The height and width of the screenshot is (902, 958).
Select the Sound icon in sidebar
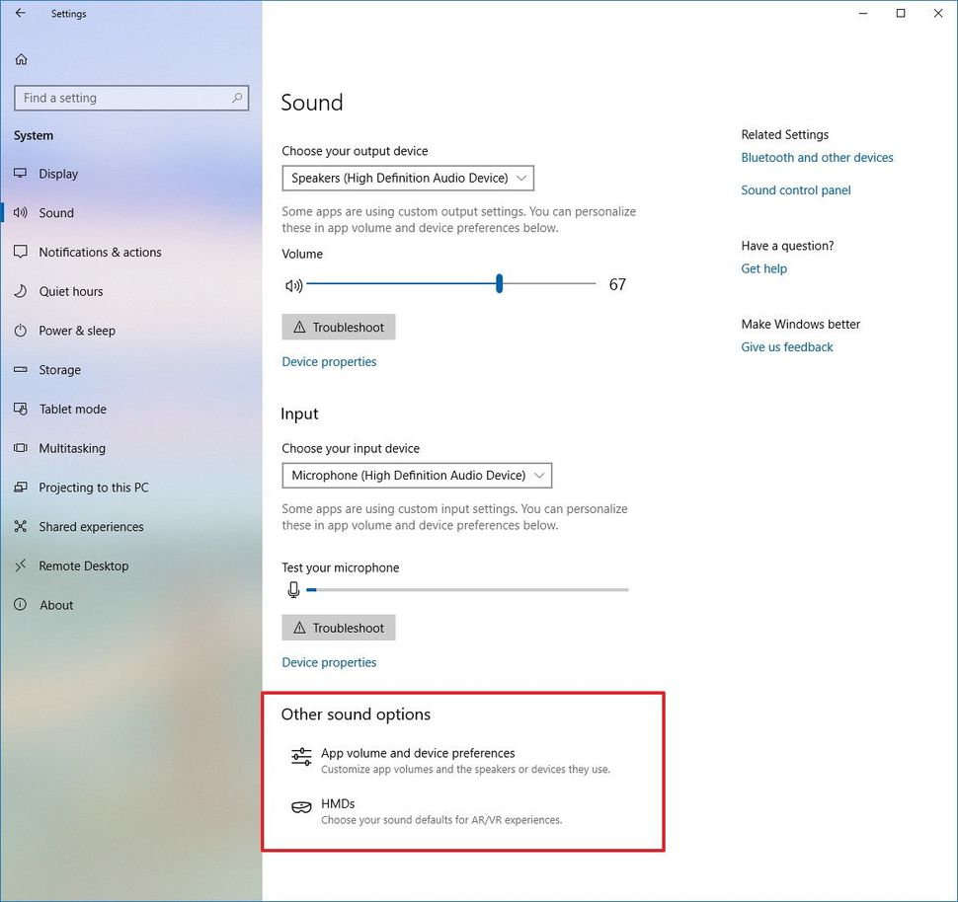[22, 212]
